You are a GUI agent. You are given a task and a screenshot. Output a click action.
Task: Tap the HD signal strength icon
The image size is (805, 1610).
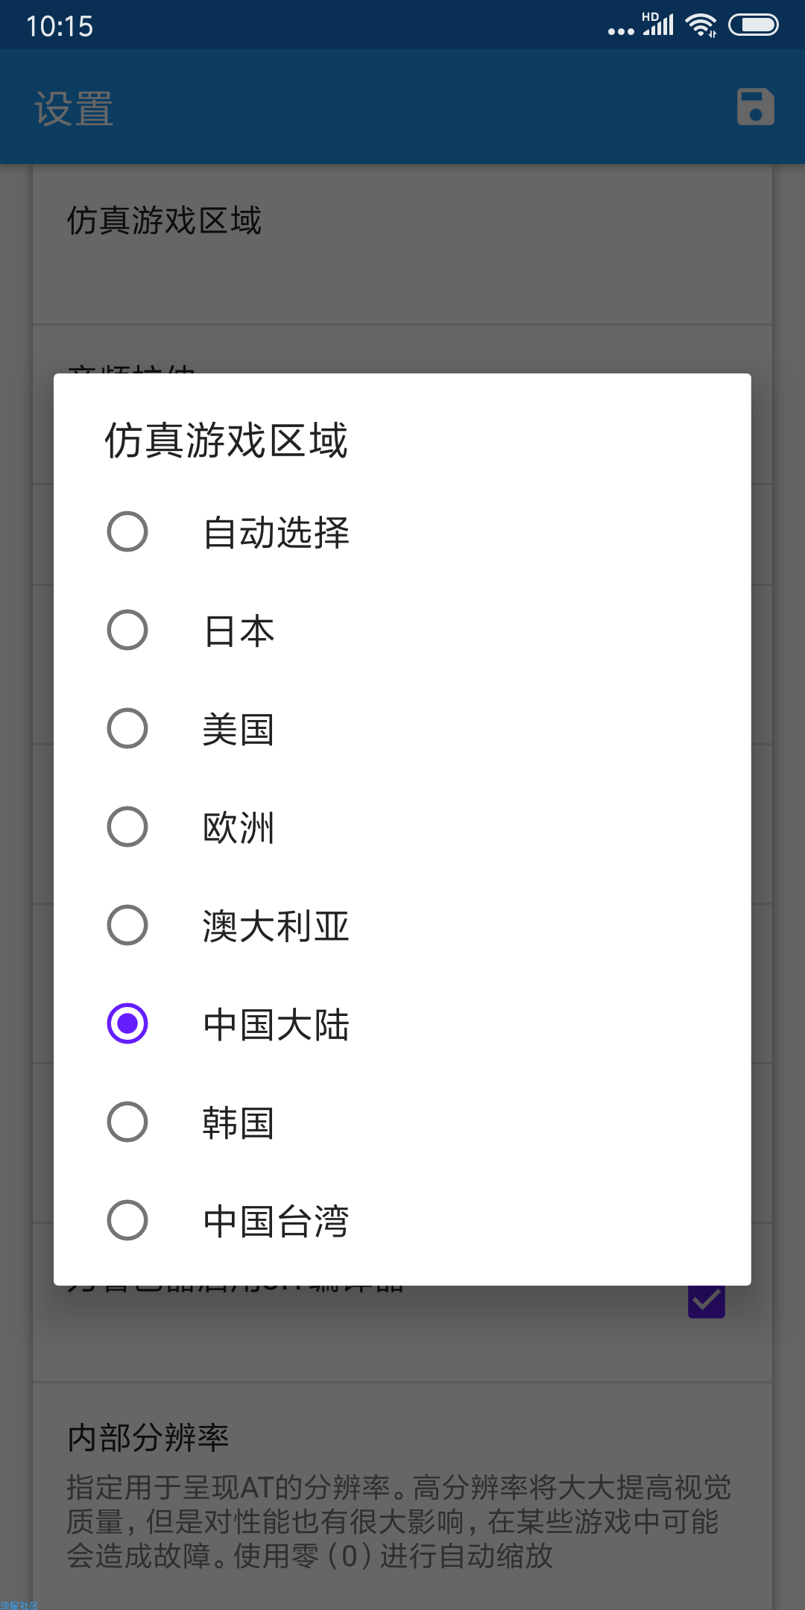click(x=658, y=25)
